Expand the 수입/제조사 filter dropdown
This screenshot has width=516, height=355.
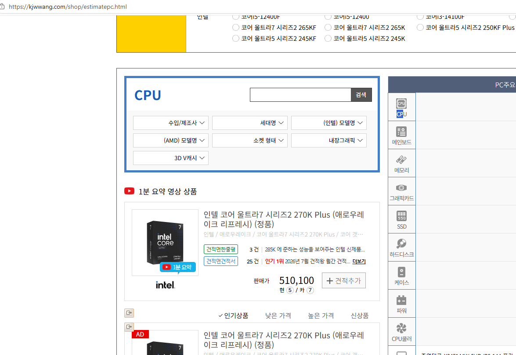tap(171, 123)
